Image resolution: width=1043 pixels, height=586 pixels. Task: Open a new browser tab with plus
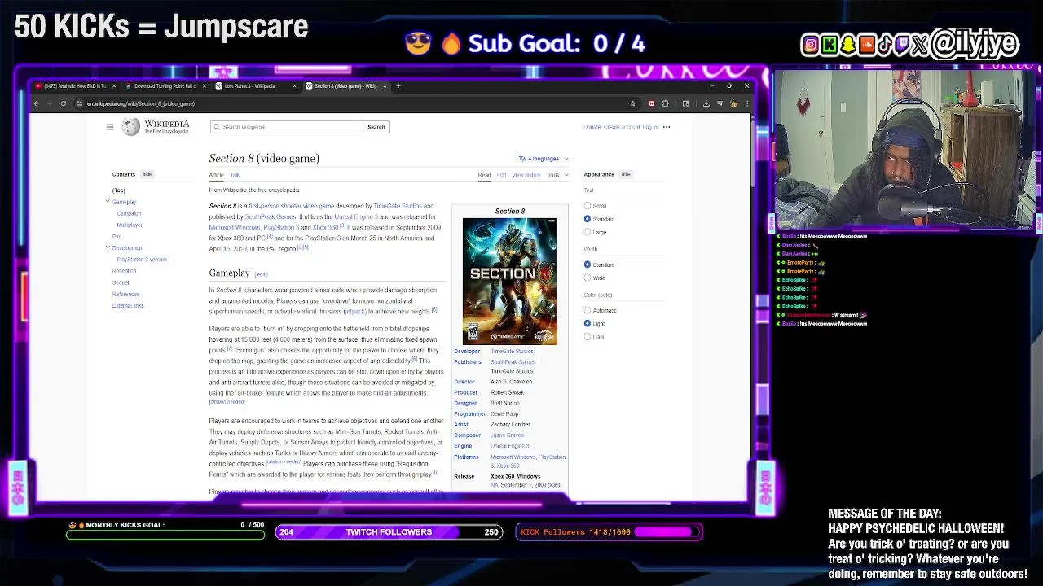(x=398, y=85)
